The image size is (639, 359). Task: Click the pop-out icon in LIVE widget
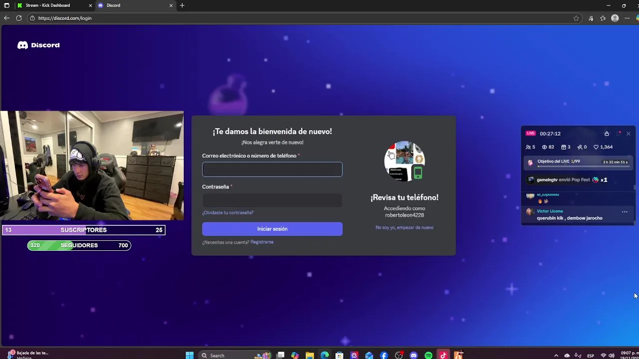coord(619,134)
